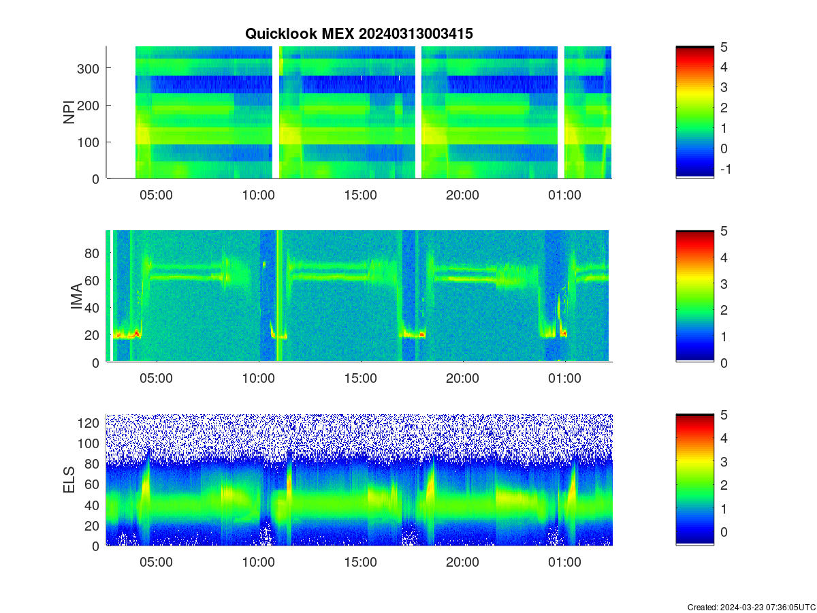Click the 5 label on NPI colorbar
This screenshot has height=613, width=817.
pyautogui.click(x=724, y=47)
